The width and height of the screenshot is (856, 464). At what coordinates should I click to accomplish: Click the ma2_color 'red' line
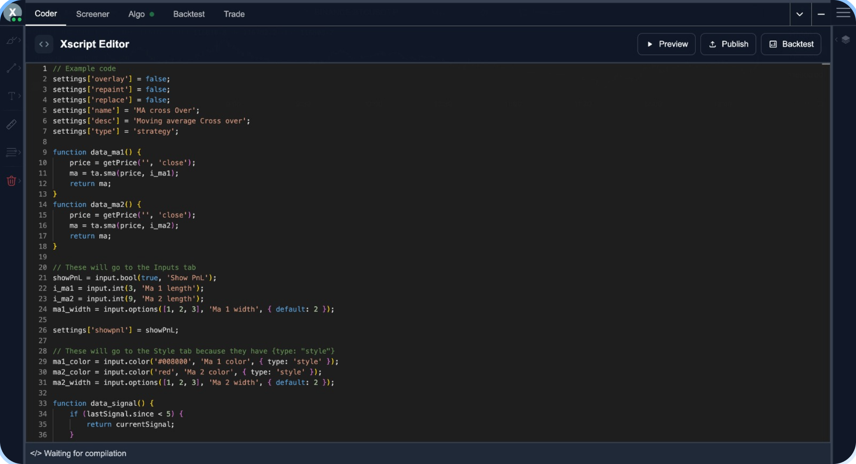187,372
